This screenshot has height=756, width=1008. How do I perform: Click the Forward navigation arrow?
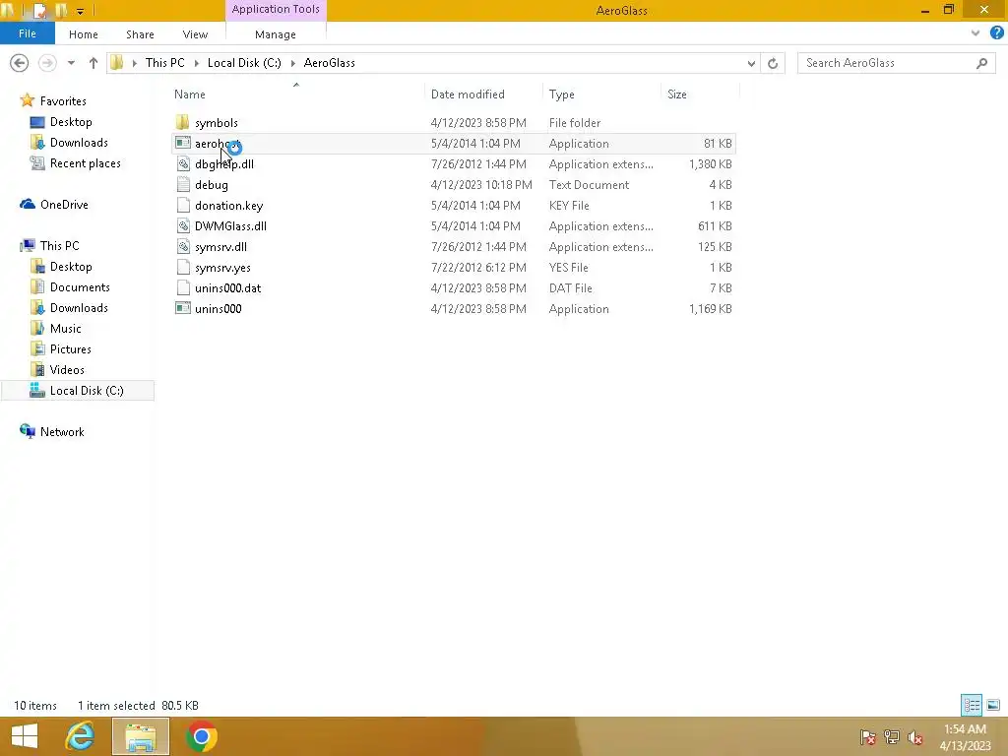point(47,63)
